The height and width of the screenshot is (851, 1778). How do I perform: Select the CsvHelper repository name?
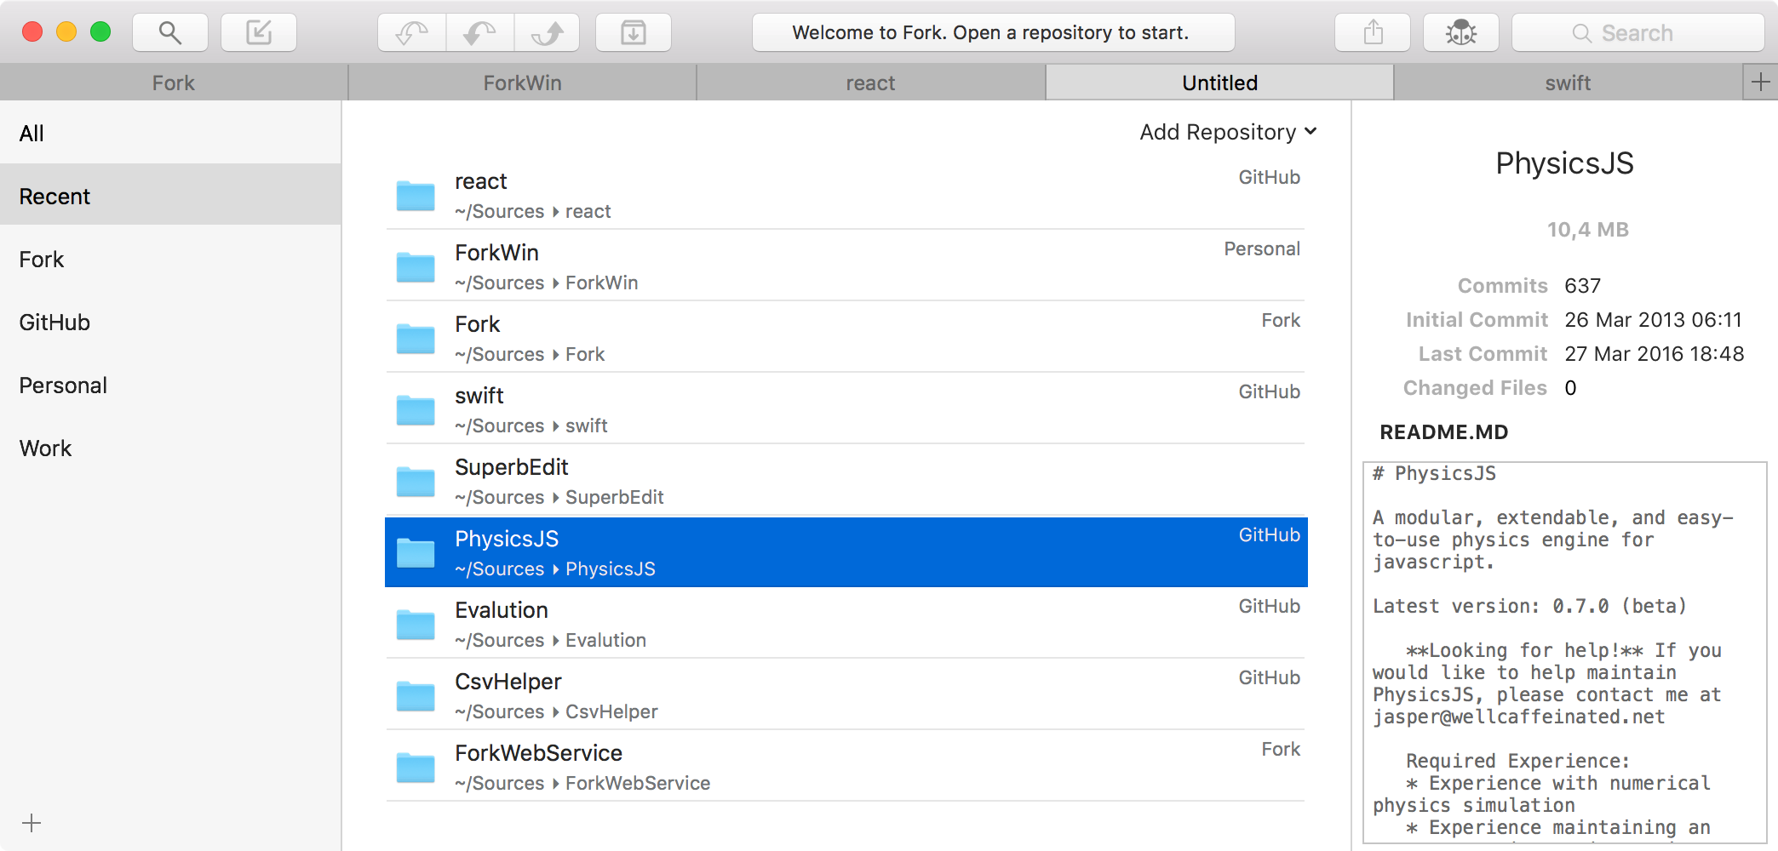tap(508, 682)
